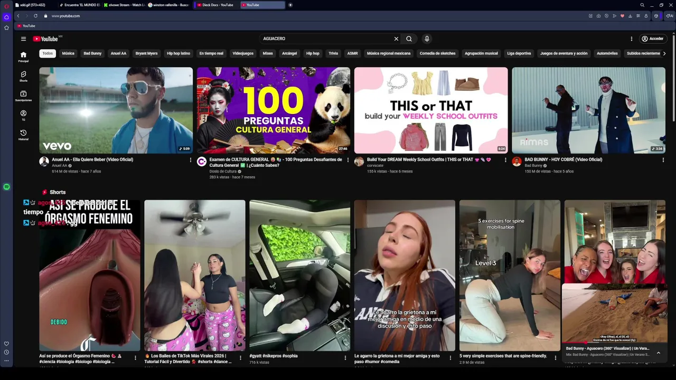This screenshot has width=676, height=380.
Task: Open the extensions cube icon
Action: (656, 16)
